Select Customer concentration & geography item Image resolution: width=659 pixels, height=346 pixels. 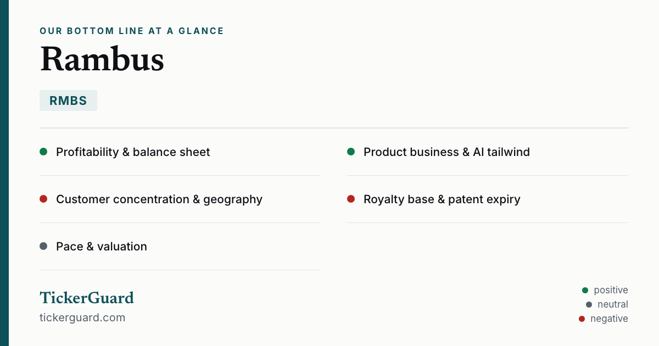[x=180, y=199]
